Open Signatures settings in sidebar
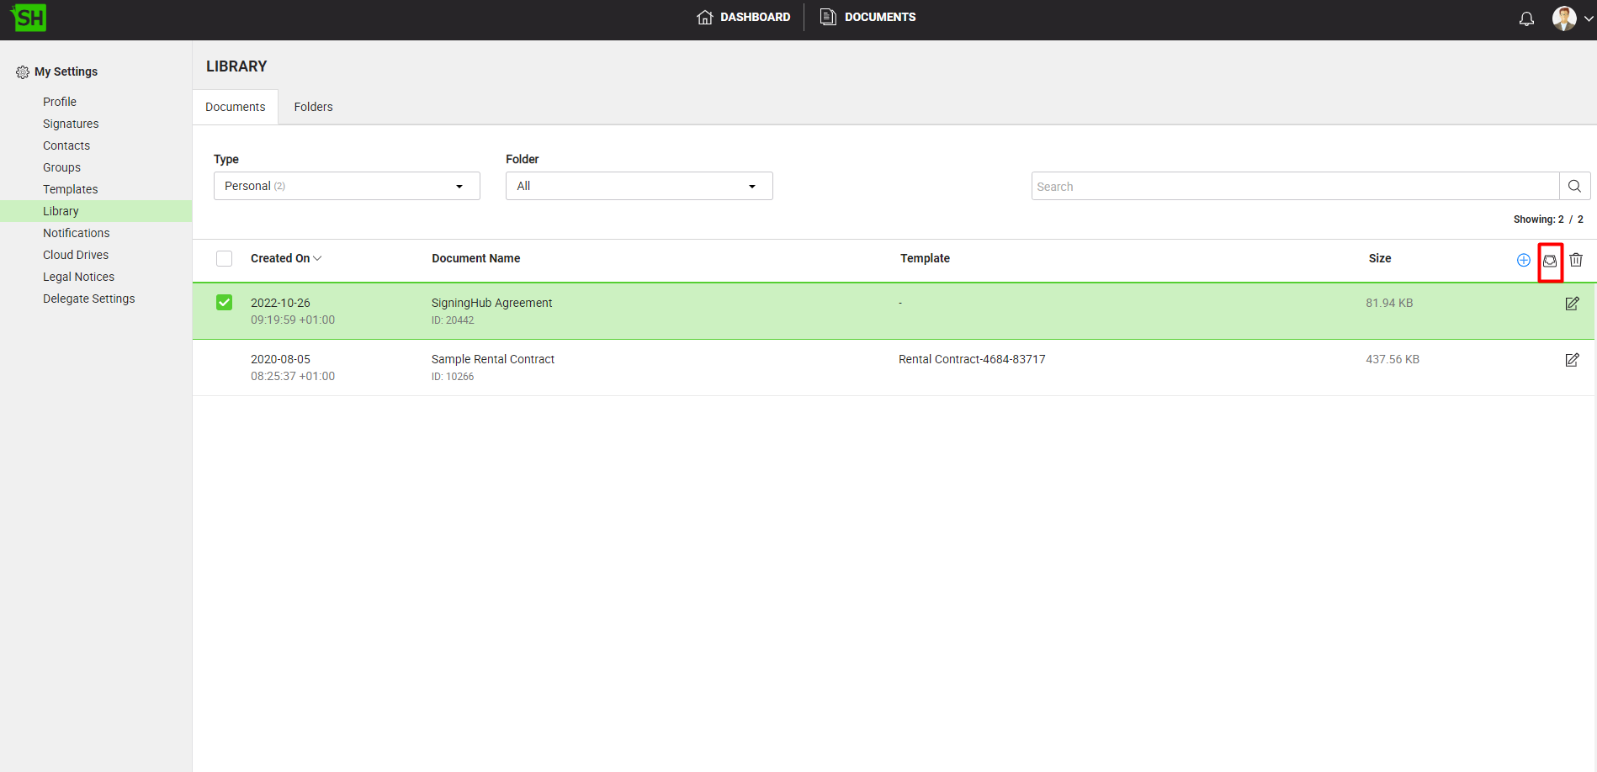This screenshot has height=772, width=1597. click(71, 124)
